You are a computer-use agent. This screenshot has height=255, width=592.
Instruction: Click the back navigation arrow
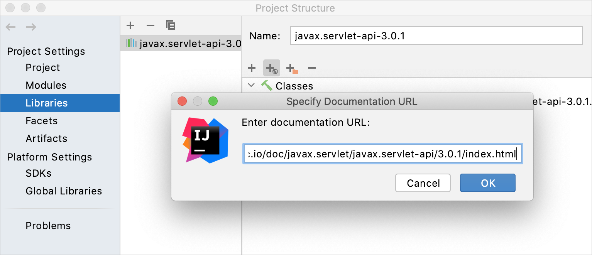click(x=10, y=27)
